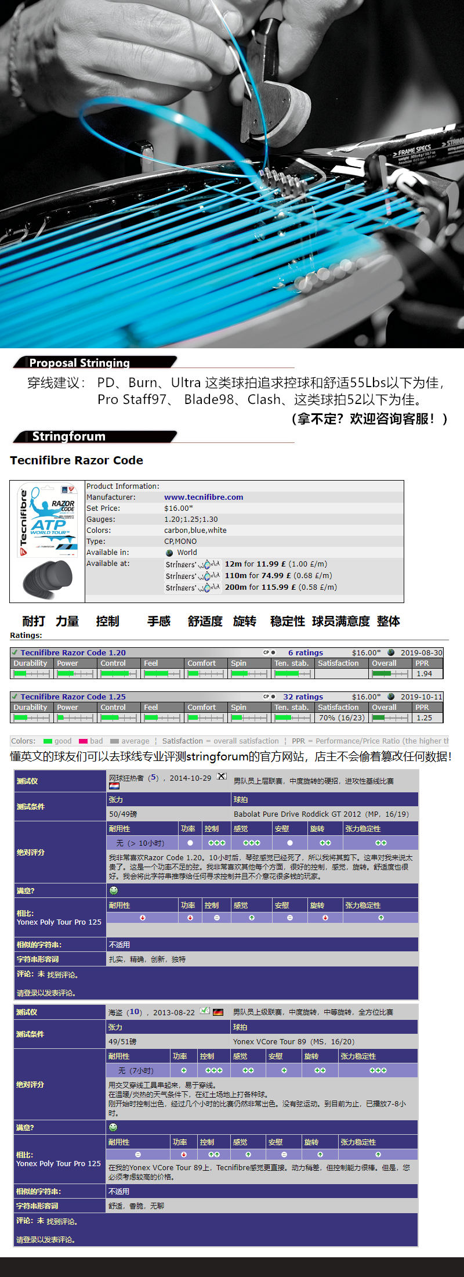The width and height of the screenshot is (464, 1277).
Task: Click the Proposal Stringing heading banner
Action: (95, 362)
